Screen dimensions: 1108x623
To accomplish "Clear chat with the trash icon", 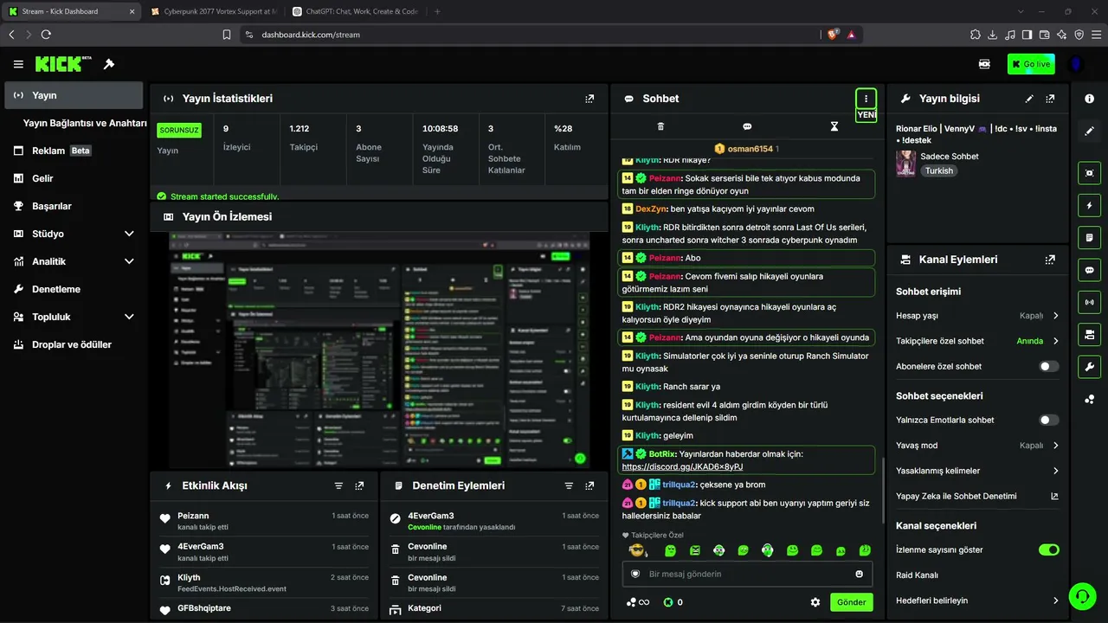I will 660,126.
